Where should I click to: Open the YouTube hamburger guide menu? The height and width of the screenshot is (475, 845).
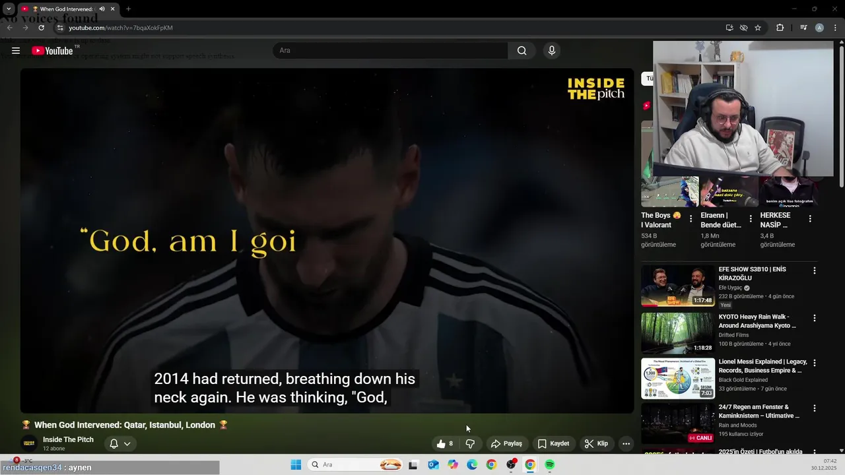[x=16, y=51]
